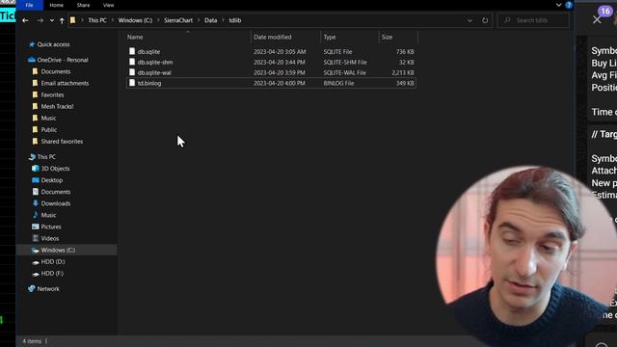
Task: Open OneDrive - Personal in navigation pane
Action: point(63,60)
